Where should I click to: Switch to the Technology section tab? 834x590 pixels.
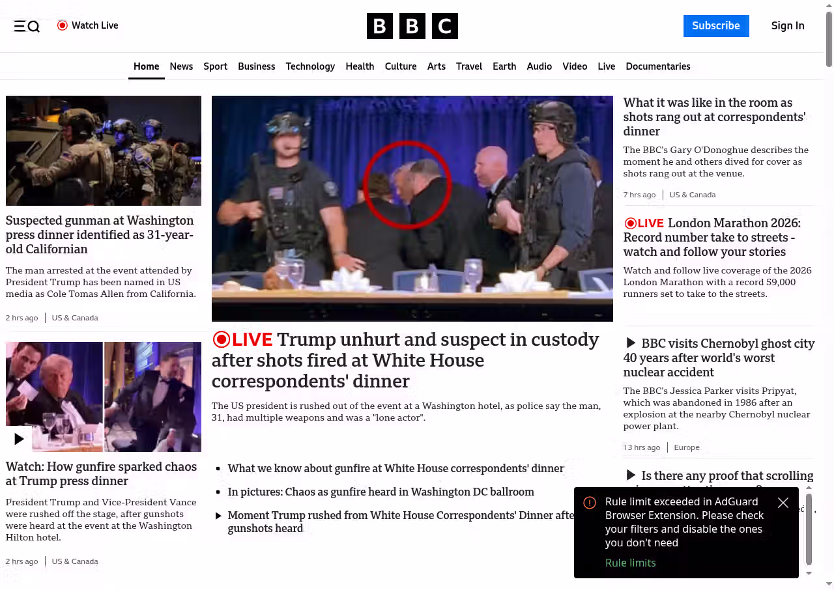(310, 66)
